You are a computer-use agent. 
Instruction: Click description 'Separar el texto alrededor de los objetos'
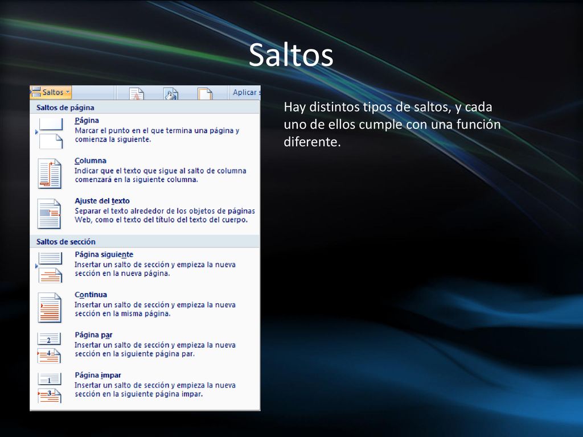[165, 215]
